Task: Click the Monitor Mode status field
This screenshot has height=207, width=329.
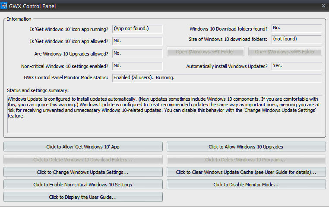Action: [x=217, y=78]
